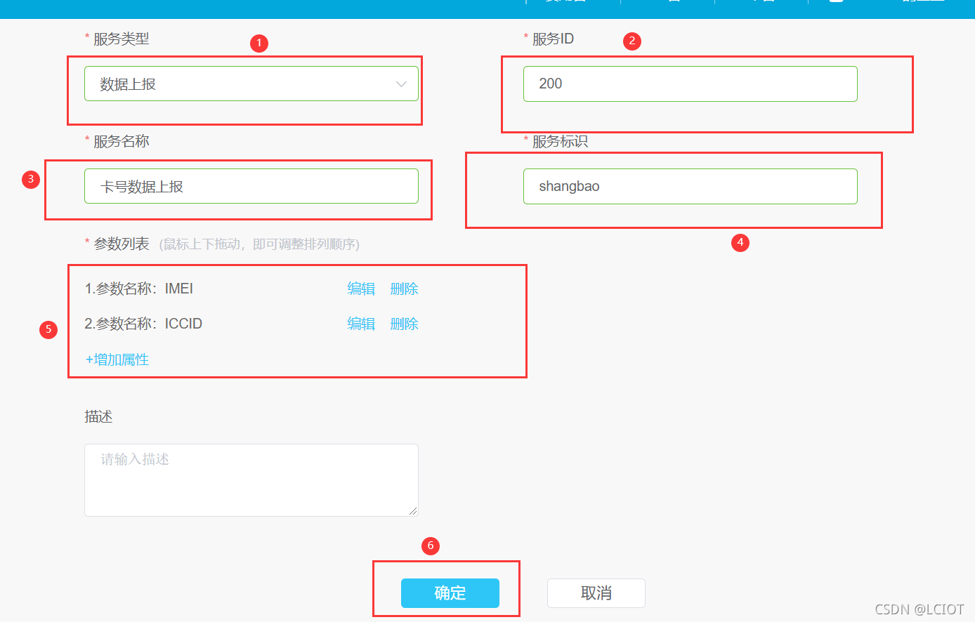Click the chevron arrow in 服务类型 select
Screen dimensions: 975x622
[x=401, y=84]
